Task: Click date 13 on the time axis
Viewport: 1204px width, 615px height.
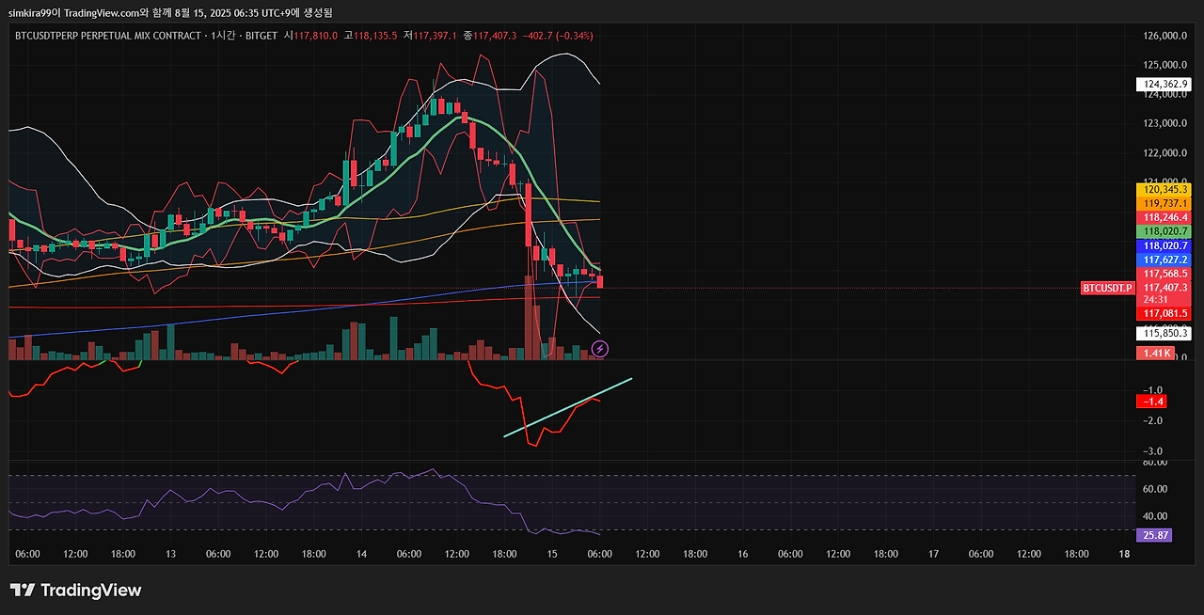Action: pos(171,555)
